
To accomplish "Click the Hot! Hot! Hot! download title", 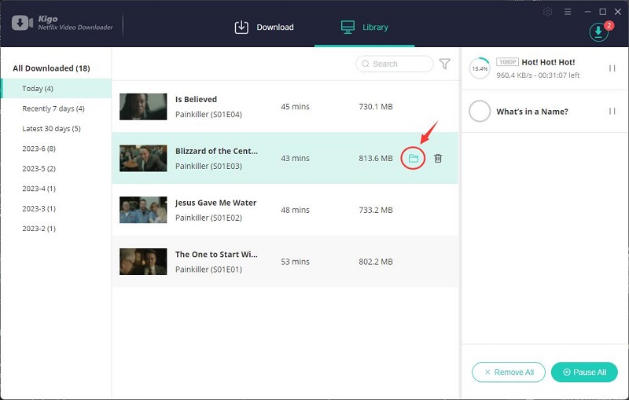I will (x=548, y=62).
